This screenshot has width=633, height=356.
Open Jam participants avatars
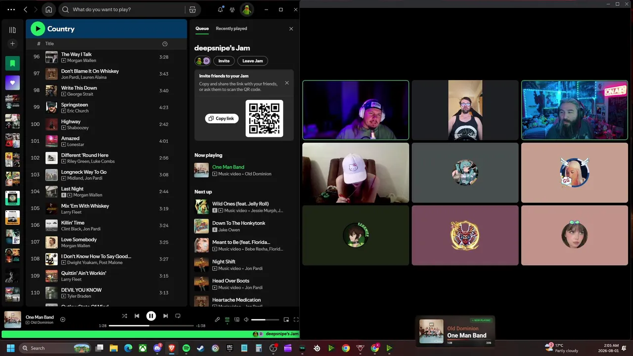pyautogui.click(x=203, y=61)
